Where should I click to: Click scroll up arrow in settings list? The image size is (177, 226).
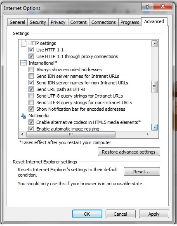click(154, 44)
